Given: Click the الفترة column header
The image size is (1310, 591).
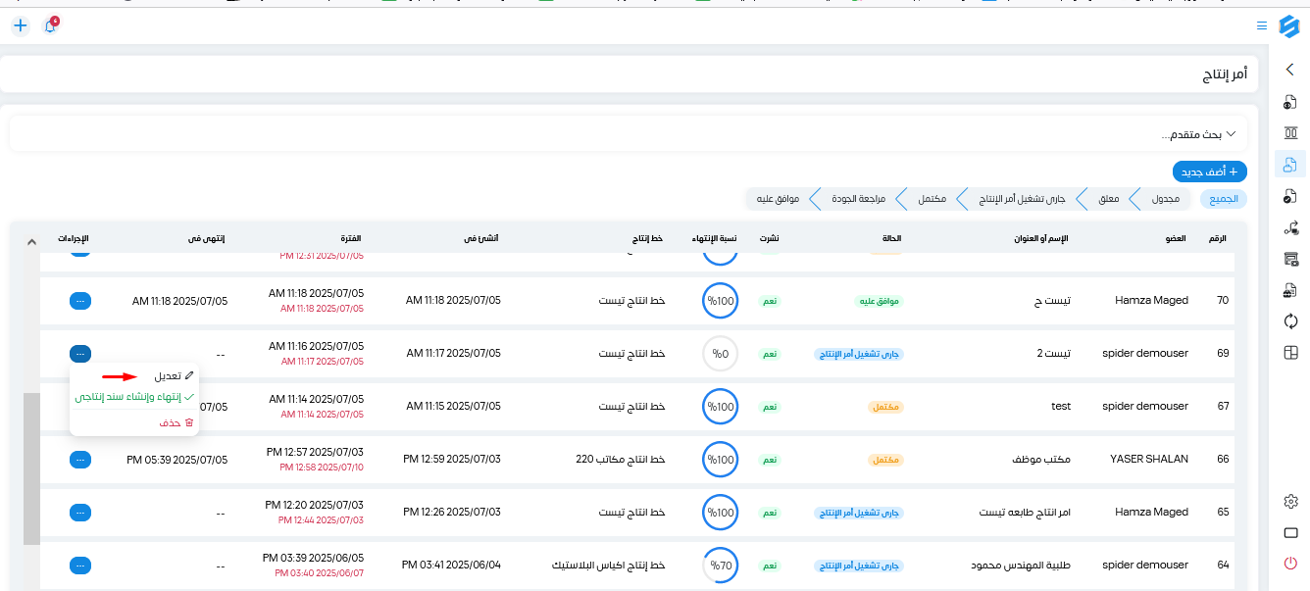Looking at the screenshot, I should 351,239.
